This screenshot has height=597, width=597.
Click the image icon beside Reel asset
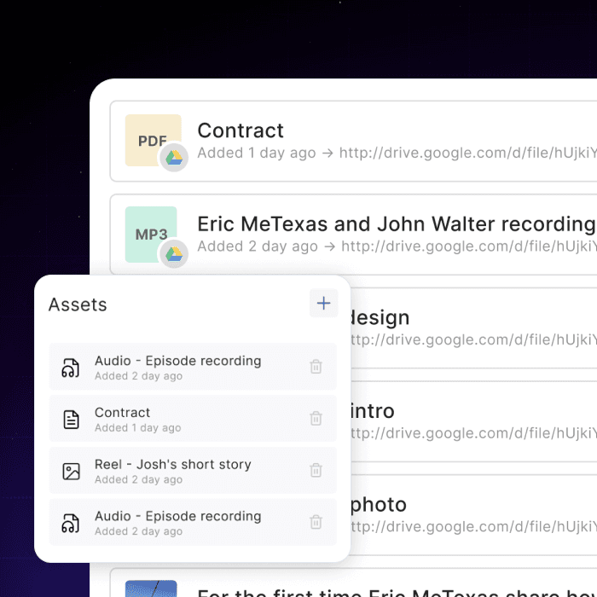[x=71, y=472]
